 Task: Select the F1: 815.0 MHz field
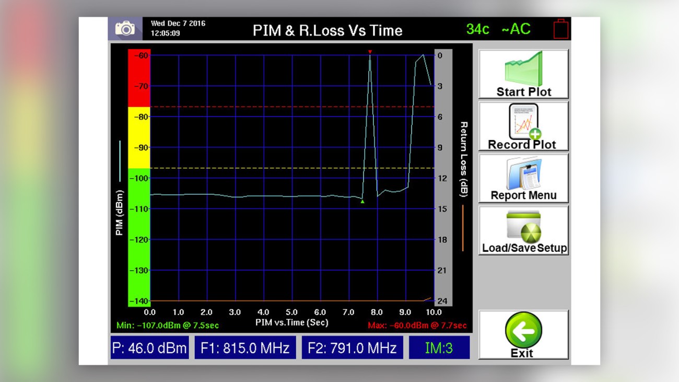point(245,348)
